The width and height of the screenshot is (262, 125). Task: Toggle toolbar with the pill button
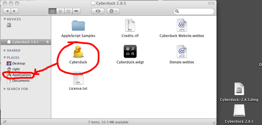(211, 3)
